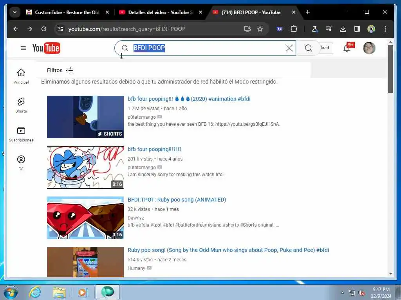Click the partially hidden upload button
The width and height of the screenshot is (401, 300).
(326, 48)
